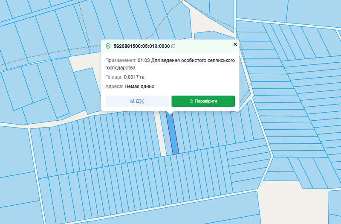The image size is (341, 224).
Task: Click the Площа label
Action: tap(114, 77)
